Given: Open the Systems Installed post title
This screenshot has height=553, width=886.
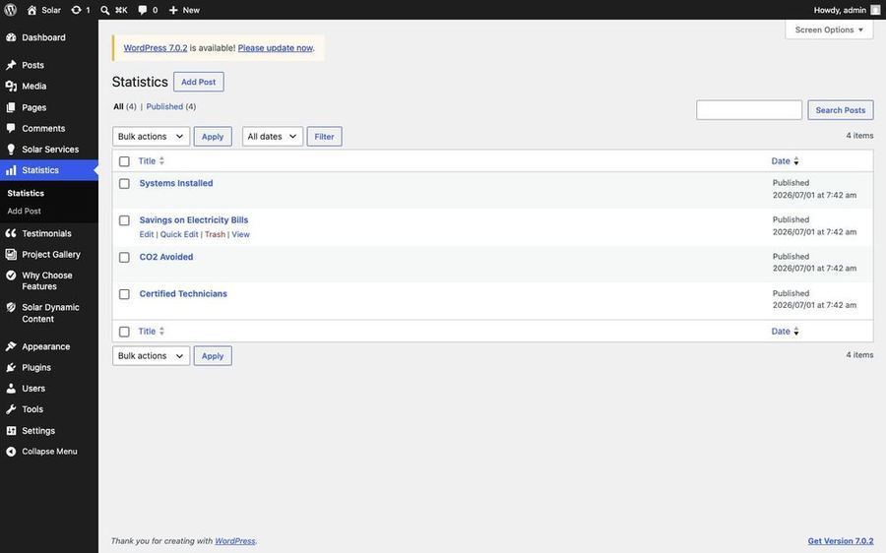Looking at the screenshot, I should point(176,183).
